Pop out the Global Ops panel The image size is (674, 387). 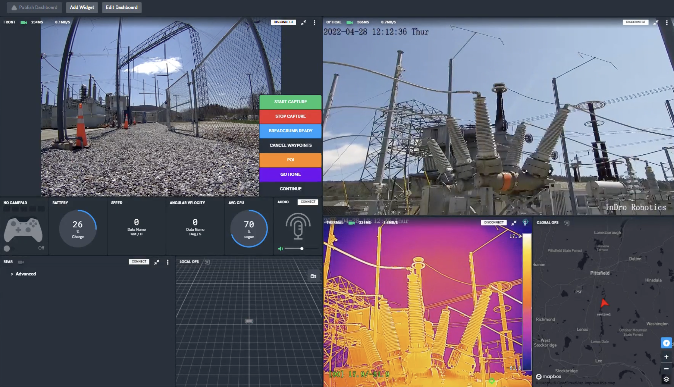click(567, 223)
